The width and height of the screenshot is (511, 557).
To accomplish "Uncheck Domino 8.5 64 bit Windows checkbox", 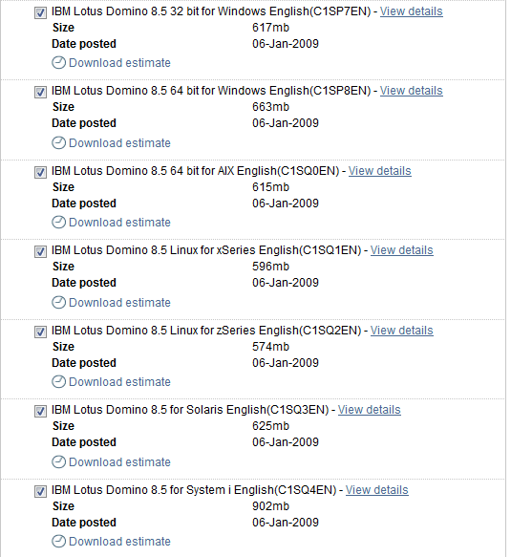I will pos(40,92).
